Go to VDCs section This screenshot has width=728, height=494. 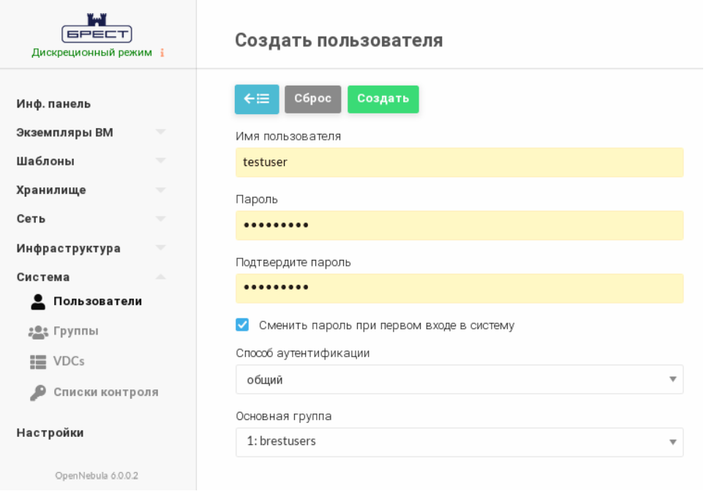click(x=69, y=362)
